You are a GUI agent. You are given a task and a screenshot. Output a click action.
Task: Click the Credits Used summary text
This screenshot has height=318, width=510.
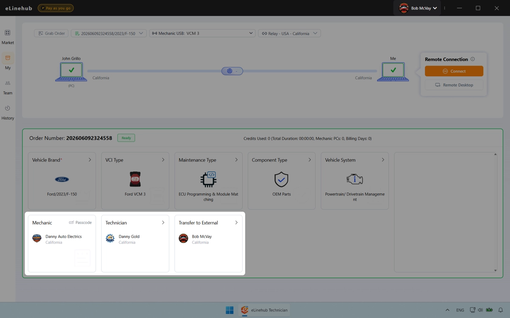pyautogui.click(x=307, y=139)
